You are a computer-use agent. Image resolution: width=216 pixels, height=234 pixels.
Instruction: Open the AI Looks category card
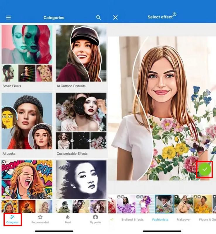27,124
